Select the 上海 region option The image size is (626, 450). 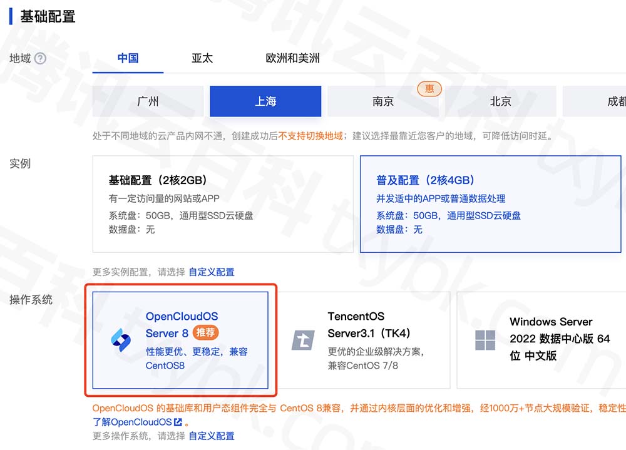point(265,101)
